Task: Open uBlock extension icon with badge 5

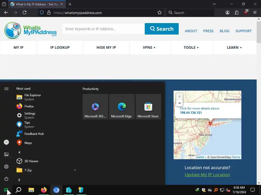Action: tap(246, 12)
